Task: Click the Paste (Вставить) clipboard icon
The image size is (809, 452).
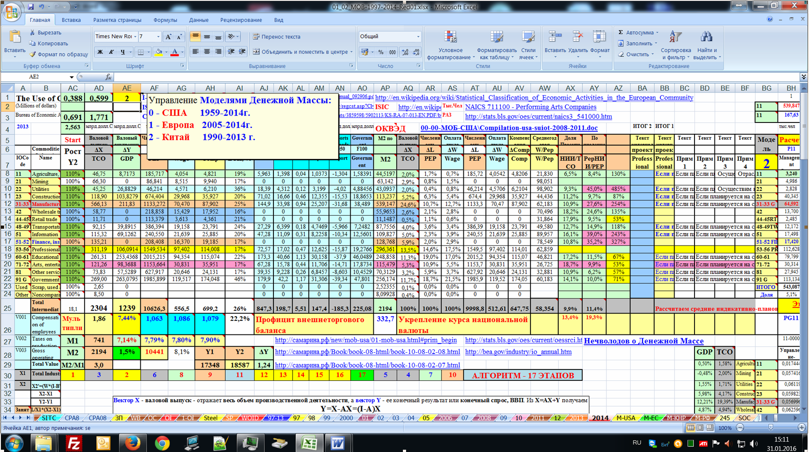Action: coord(15,38)
